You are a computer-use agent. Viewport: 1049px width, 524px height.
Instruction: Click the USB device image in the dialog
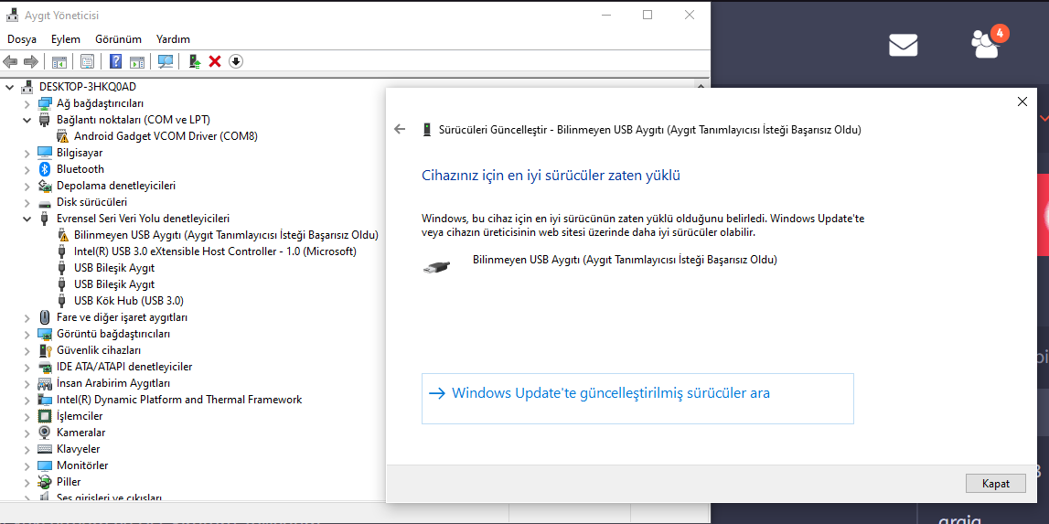click(437, 266)
